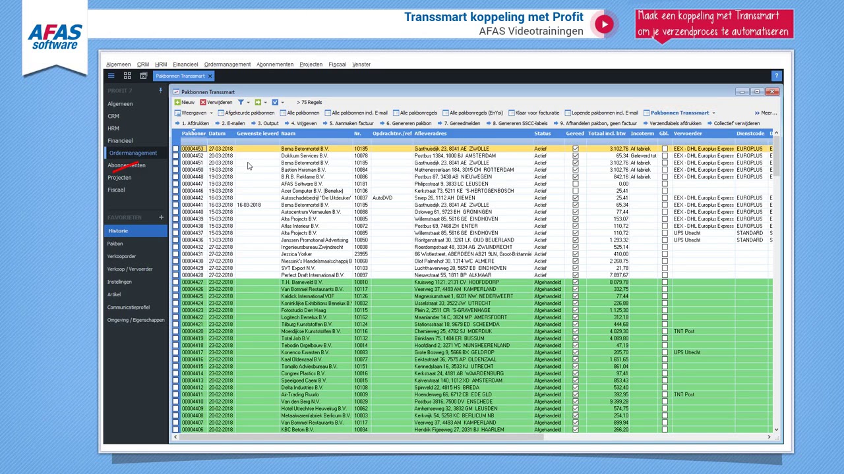The height and width of the screenshot is (474, 844).
Task: Toggle the Gbl. checkbox in the 00004453 row
Action: (x=665, y=149)
